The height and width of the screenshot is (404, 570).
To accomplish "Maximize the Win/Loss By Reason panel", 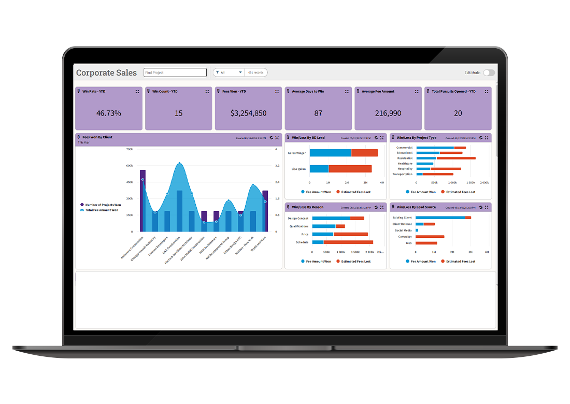I will pyautogui.click(x=382, y=207).
